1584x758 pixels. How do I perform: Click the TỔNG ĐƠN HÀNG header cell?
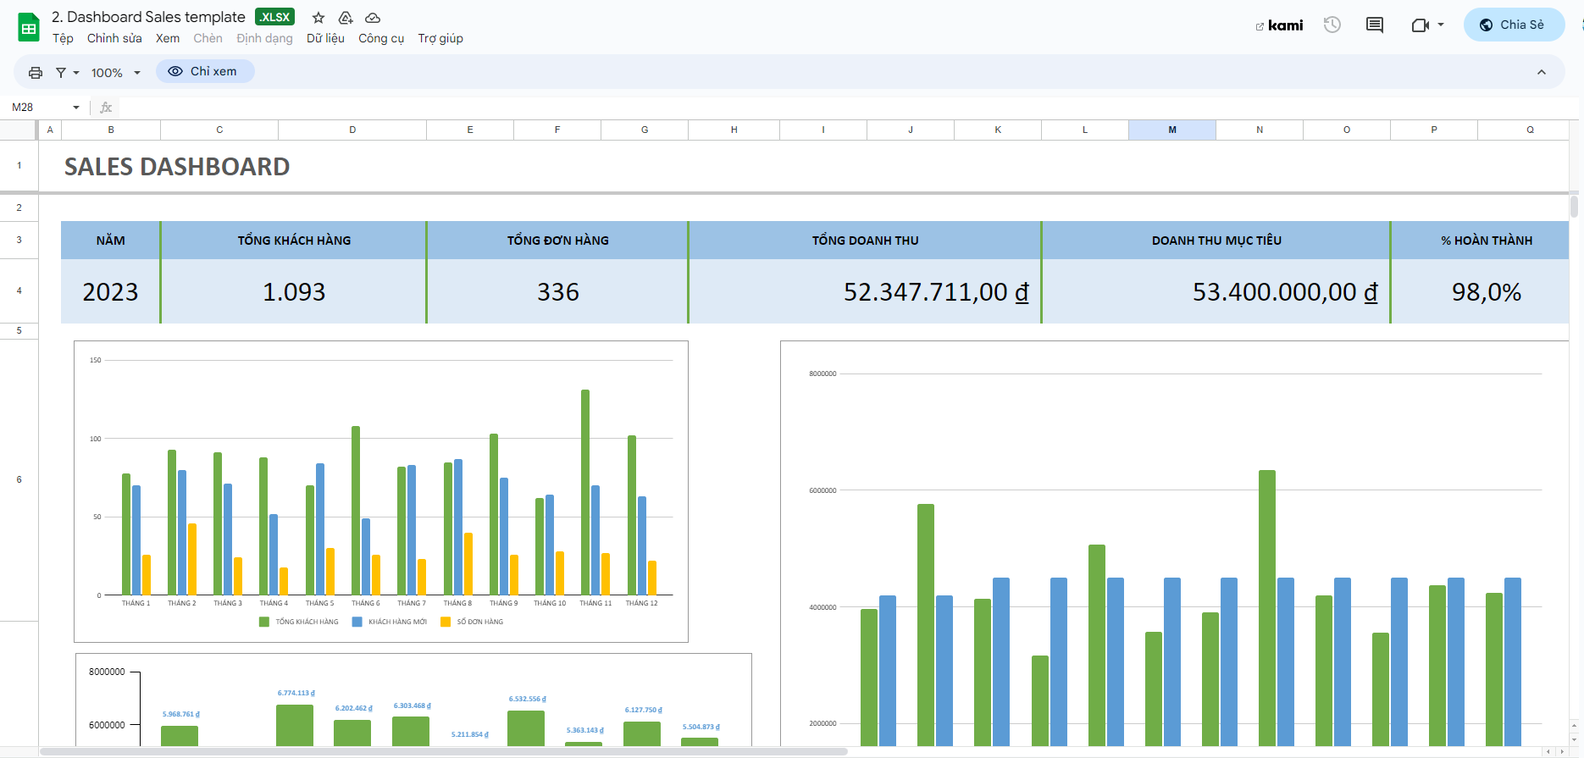(557, 241)
